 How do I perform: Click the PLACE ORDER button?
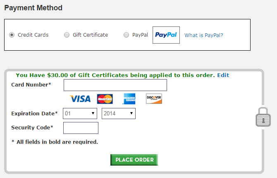pos(134,160)
